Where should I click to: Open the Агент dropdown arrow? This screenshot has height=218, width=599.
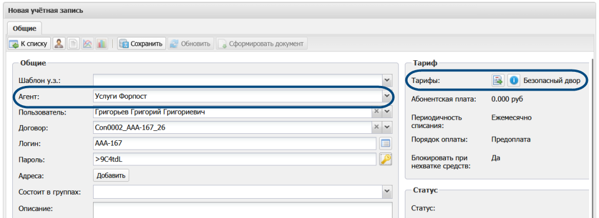(x=387, y=96)
